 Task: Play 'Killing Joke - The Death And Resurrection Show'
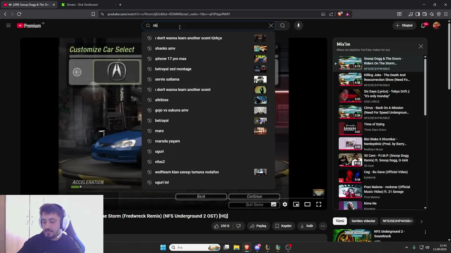(x=379, y=80)
